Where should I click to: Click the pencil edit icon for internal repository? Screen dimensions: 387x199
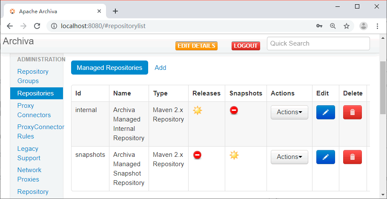[325, 112]
